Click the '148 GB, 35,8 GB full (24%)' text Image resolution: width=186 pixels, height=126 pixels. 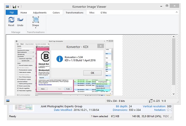(147, 116)
